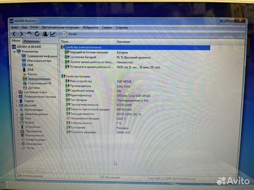
Task: Expand the Мультимедиа node arrow
Action: (x=17, y=110)
